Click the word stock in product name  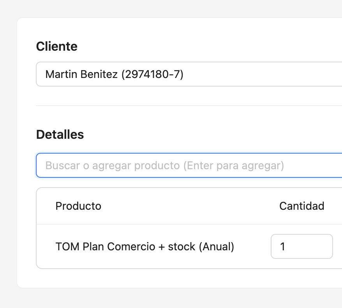click(182, 247)
